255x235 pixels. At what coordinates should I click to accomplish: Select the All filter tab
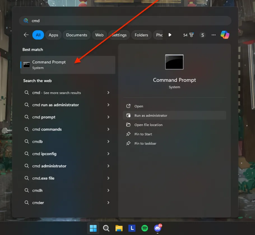38,35
